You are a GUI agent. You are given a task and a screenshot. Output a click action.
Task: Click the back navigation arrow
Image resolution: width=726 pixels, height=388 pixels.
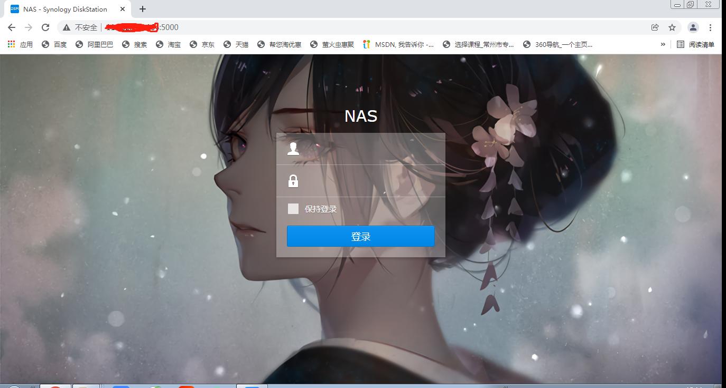[11, 27]
